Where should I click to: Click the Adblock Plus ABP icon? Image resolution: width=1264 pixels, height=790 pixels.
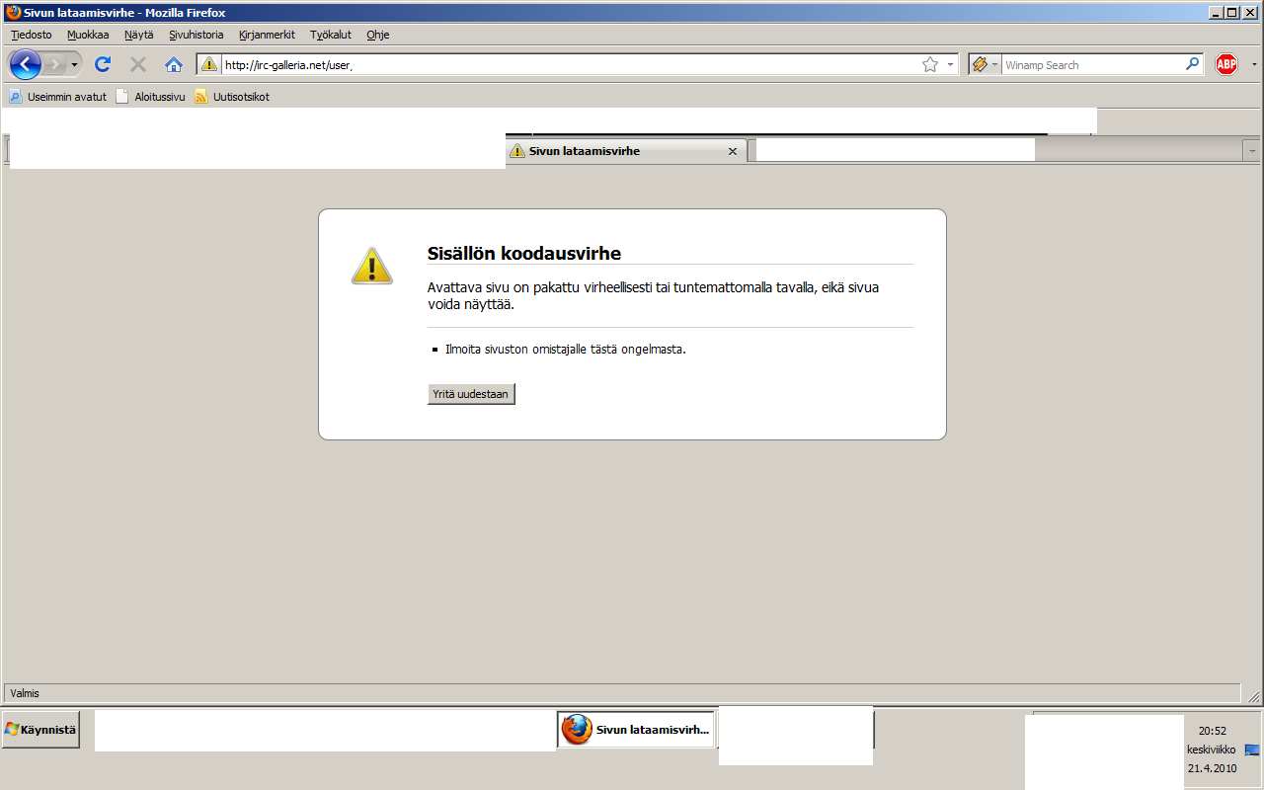(x=1226, y=64)
